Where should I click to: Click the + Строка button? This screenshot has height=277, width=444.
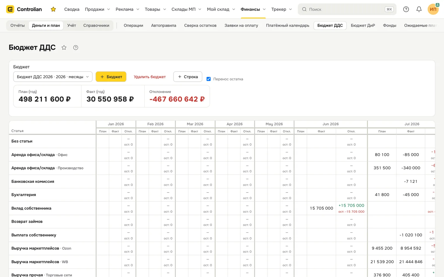pos(188,77)
